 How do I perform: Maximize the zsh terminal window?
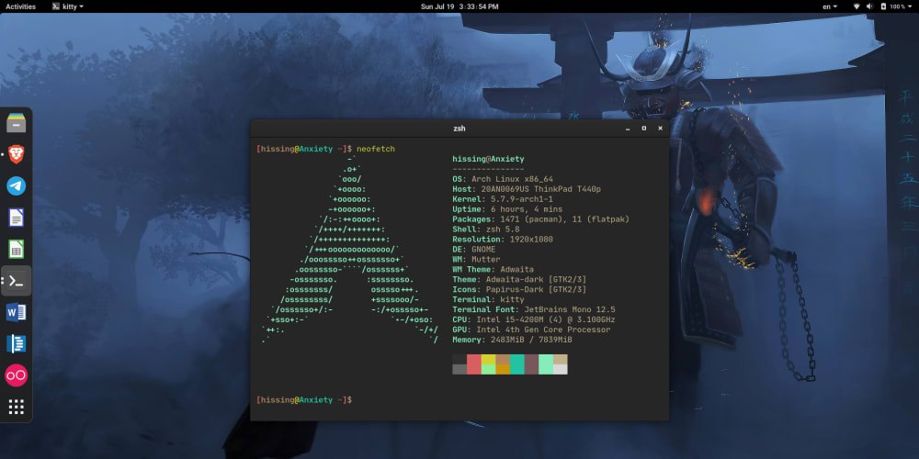643,129
